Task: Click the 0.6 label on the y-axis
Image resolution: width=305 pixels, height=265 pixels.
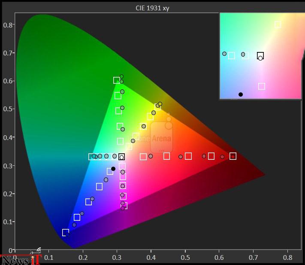Action: point(8,81)
